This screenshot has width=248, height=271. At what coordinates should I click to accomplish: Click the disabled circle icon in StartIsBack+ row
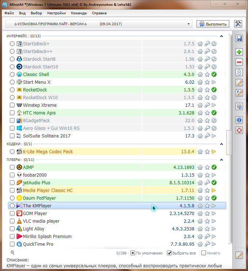click(x=214, y=44)
